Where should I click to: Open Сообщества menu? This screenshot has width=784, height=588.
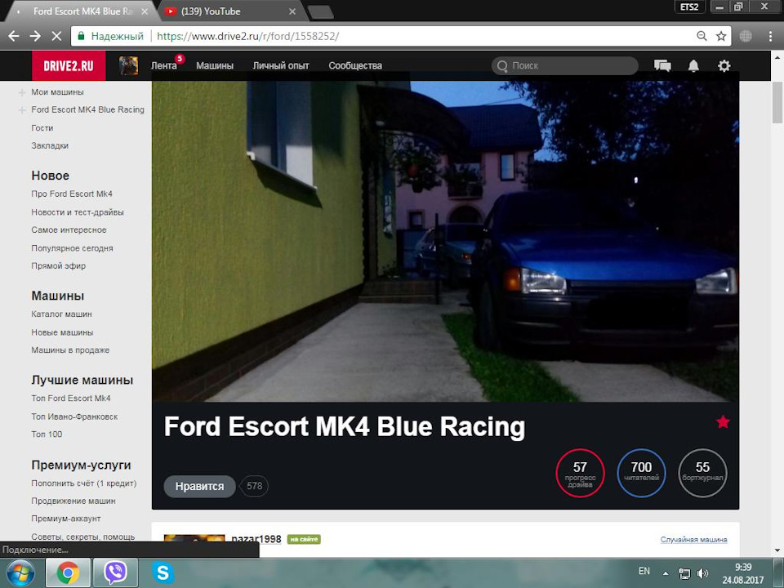[355, 65]
